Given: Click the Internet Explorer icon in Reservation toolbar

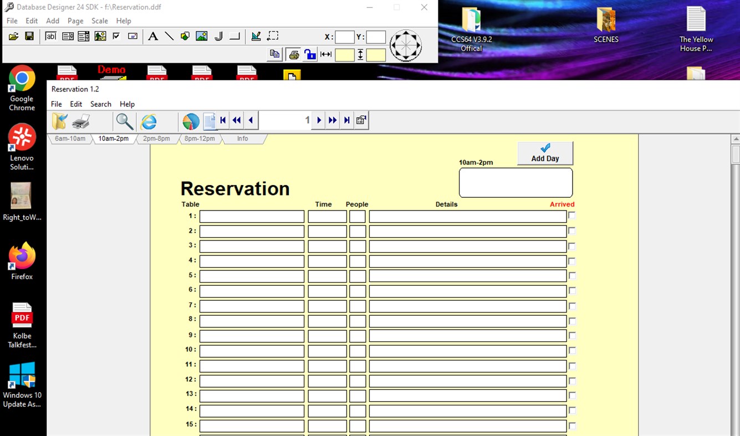Looking at the screenshot, I should [149, 121].
